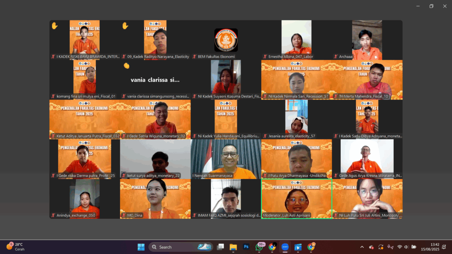This screenshot has height=254, width=452.
Task: Select the Moderator_Luh Asti Apriyani video tile
Action: (297, 198)
